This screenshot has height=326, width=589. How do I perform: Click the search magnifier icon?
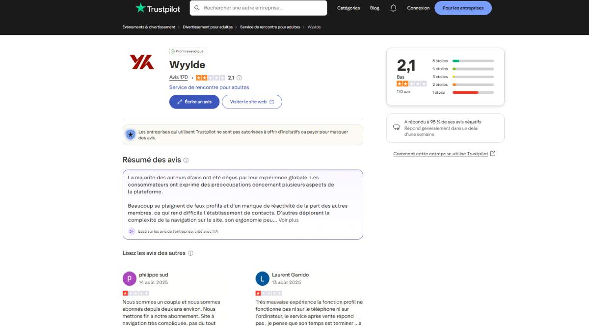197,8
